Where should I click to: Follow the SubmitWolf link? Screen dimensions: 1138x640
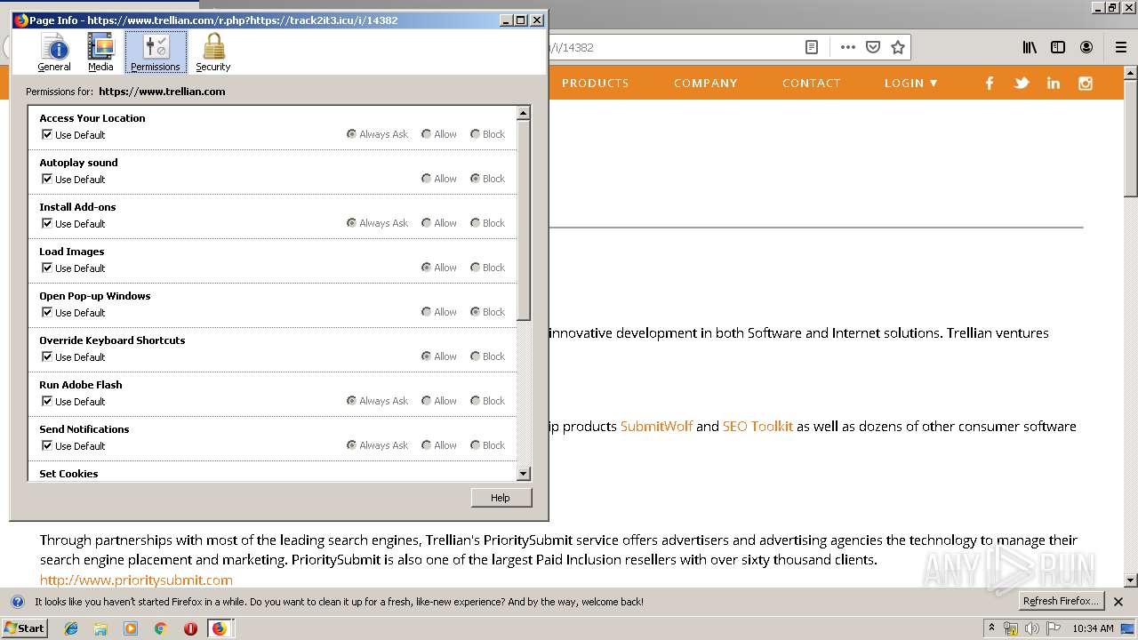pos(656,426)
